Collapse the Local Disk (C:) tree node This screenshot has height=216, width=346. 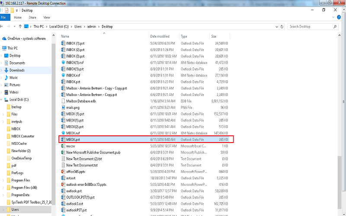2,100
